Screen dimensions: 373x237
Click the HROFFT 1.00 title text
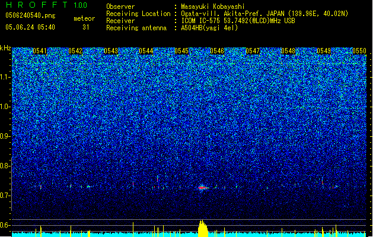coord(46,5)
